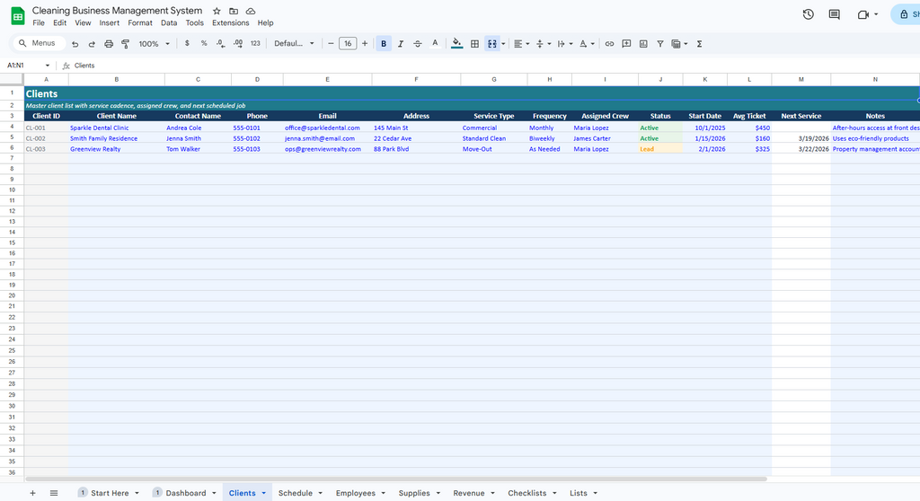Open the comments panel icon
Image resolution: width=920 pixels, height=501 pixels.
[x=834, y=14]
